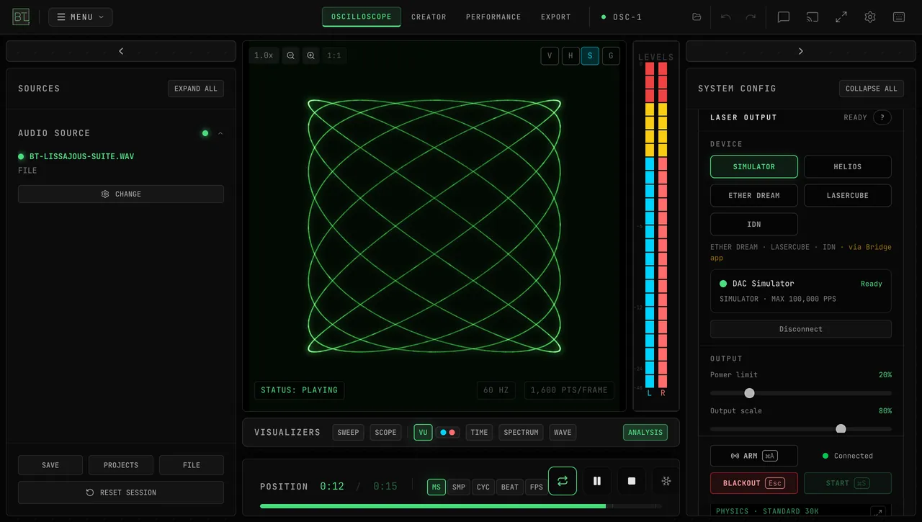This screenshot has width=922, height=522.
Task: Open the MENU dropdown
Action: 80,17
